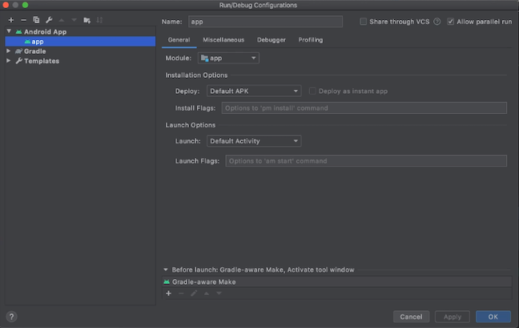The height and width of the screenshot is (328, 519).
Task: Open the Profiling tab
Action: [311, 39]
